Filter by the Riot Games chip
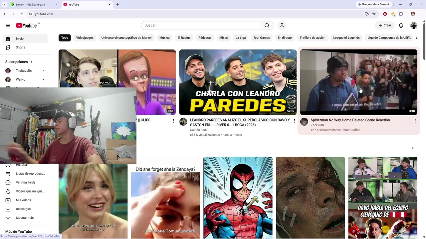The height and width of the screenshot is (239, 426). pos(262,38)
